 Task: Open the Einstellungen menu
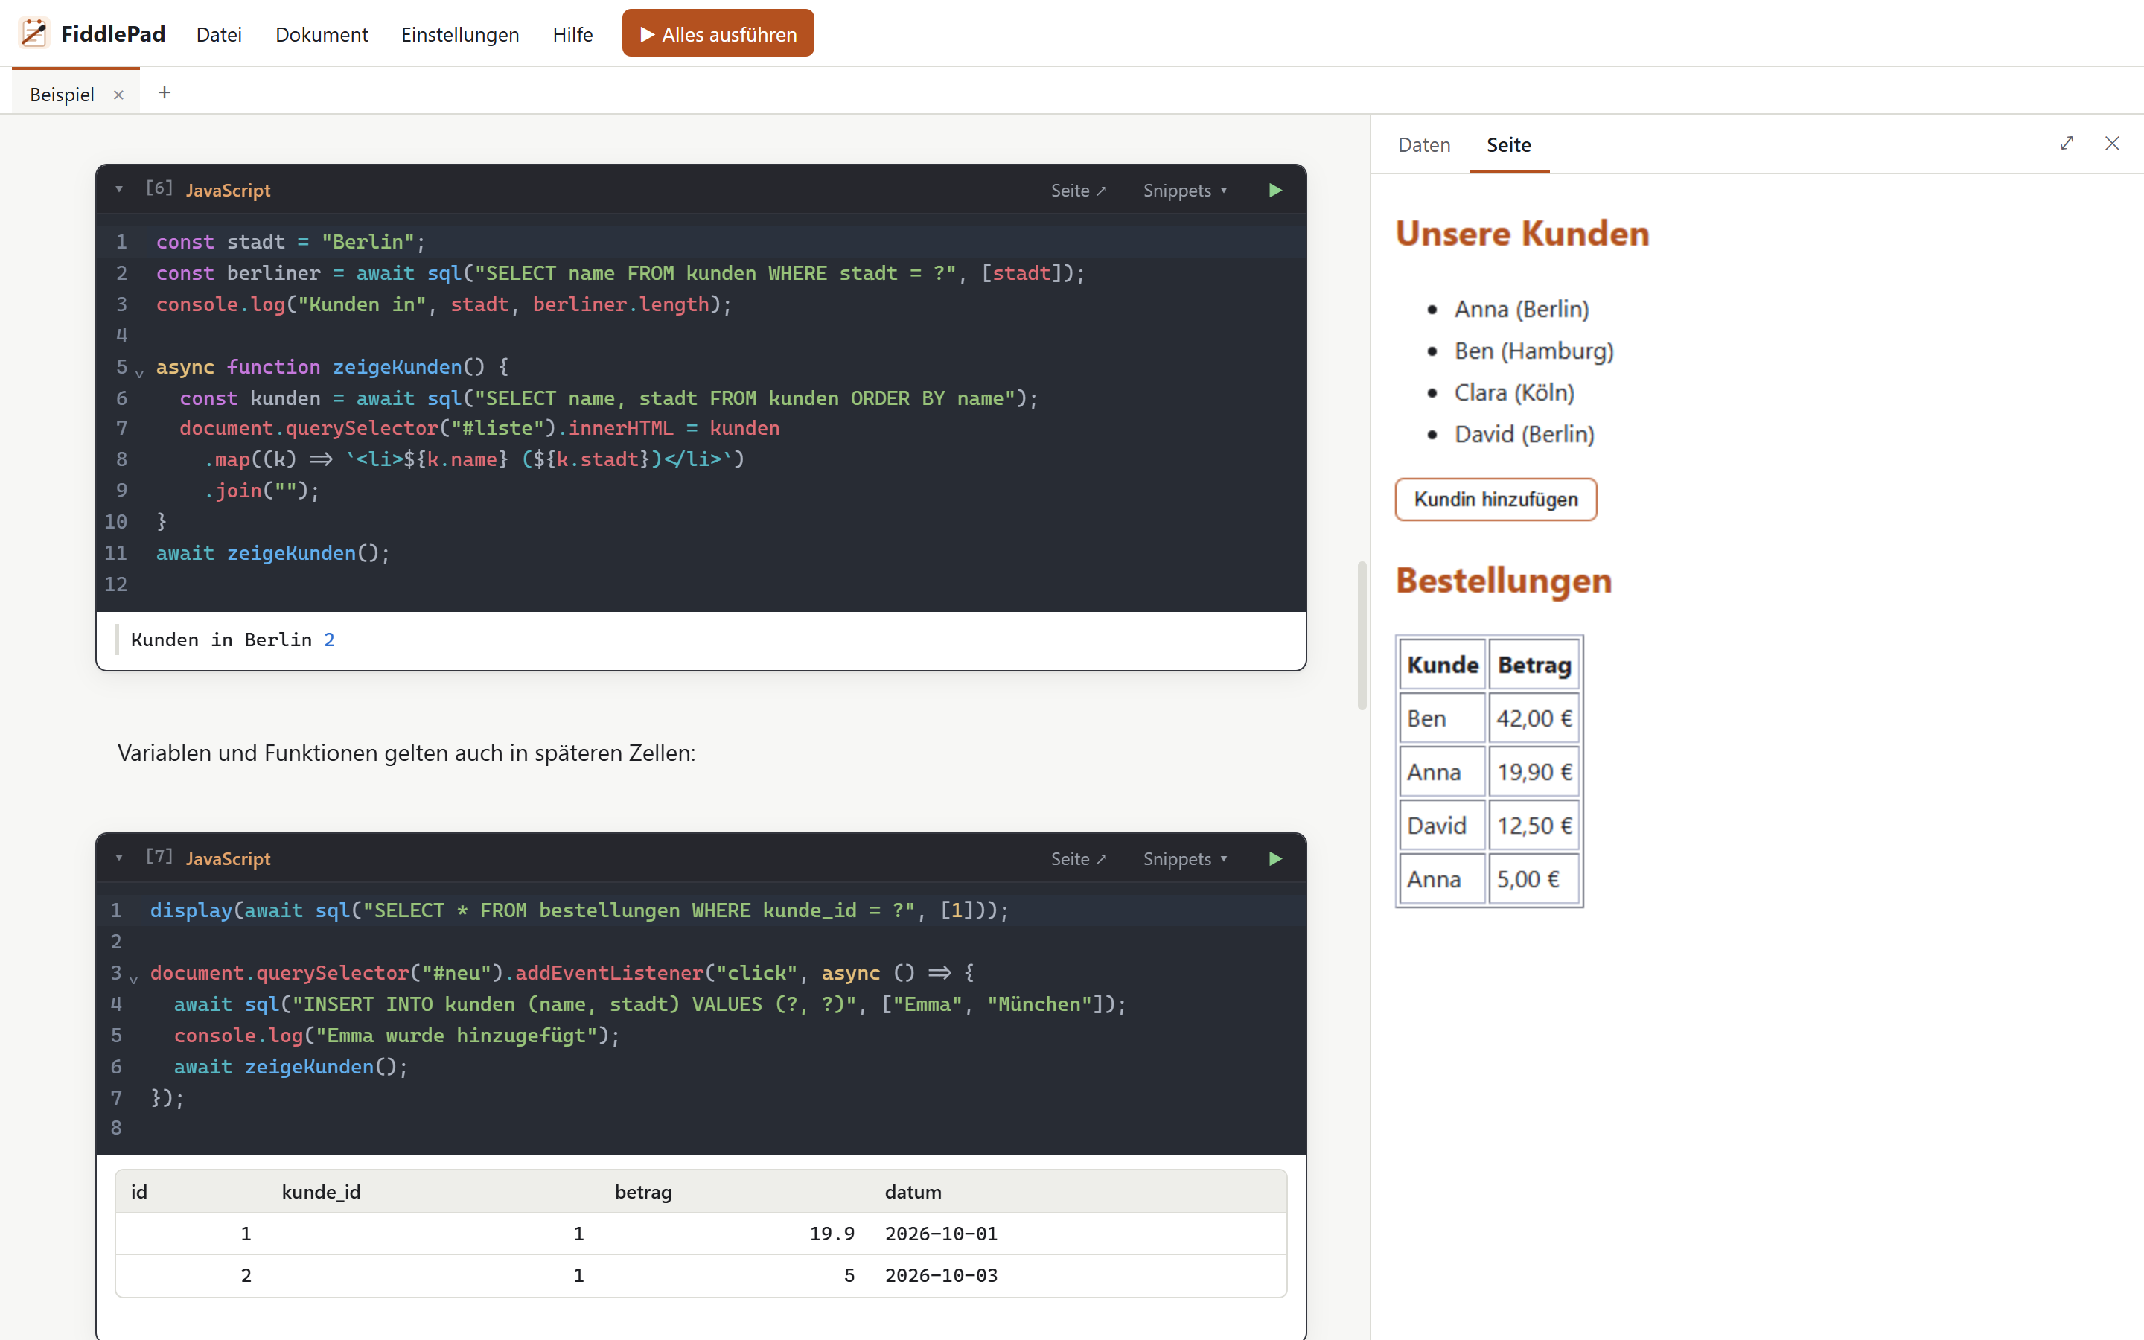click(x=460, y=34)
